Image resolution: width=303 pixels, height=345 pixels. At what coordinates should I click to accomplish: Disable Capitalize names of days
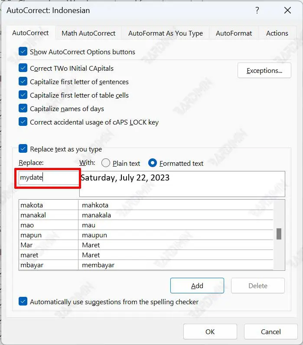[x=23, y=108]
